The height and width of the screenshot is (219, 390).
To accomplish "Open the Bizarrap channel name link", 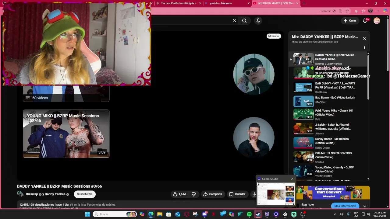I will coord(32,194).
